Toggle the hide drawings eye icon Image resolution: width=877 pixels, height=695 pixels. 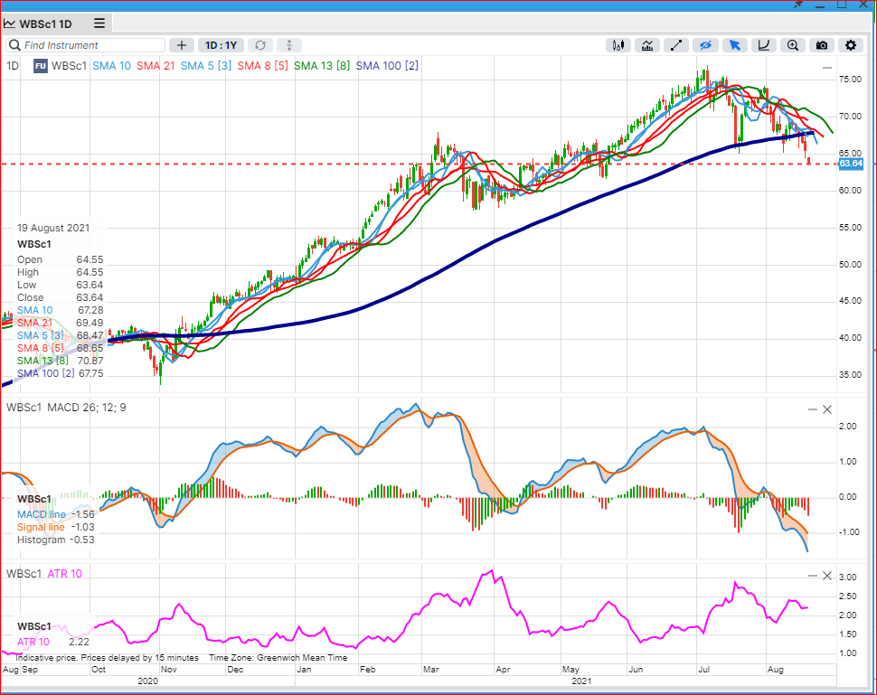click(705, 45)
